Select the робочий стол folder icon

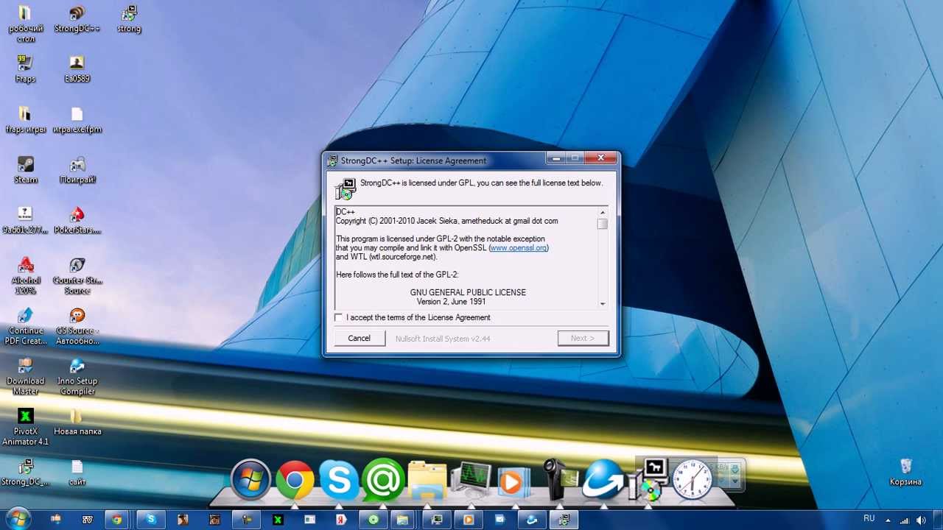coord(26,24)
